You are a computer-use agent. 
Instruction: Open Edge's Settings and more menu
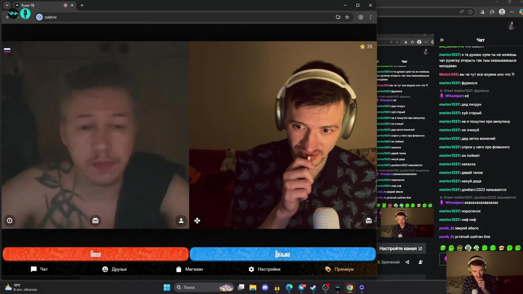(x=512, y=12)
